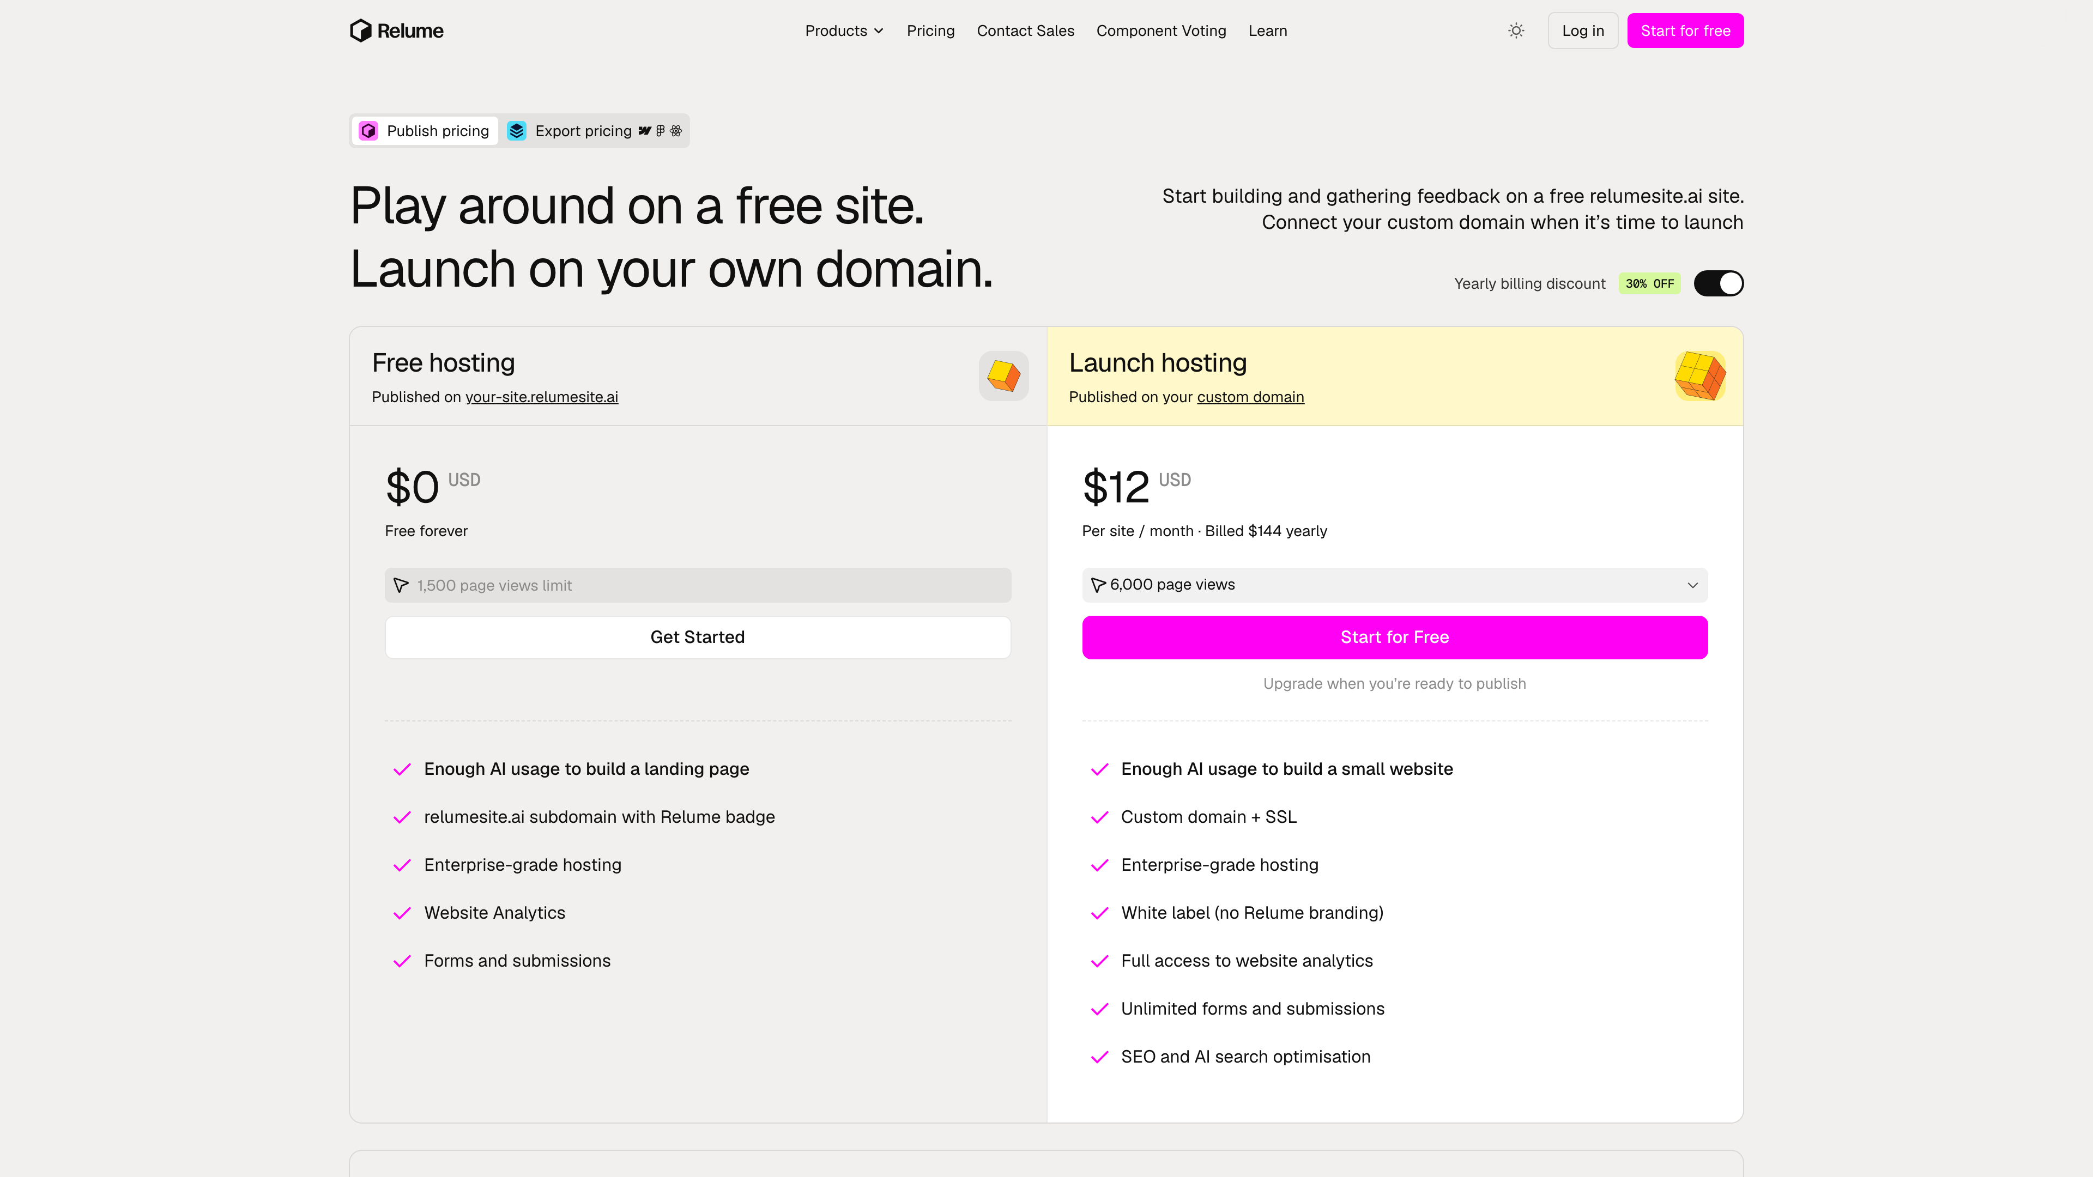This screenshot has height=1177, width=2093.
Task: Click the Export pricing blue layers icon
Action: coord(517,131)
